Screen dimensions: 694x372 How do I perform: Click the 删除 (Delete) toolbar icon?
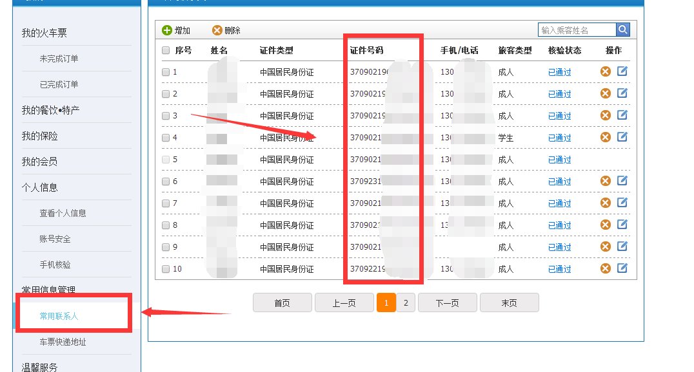tap(217, 29)
